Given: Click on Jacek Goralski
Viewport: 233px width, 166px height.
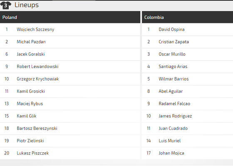Looking at the screenshot, I should pyautogui.click(x=31, y=54).
